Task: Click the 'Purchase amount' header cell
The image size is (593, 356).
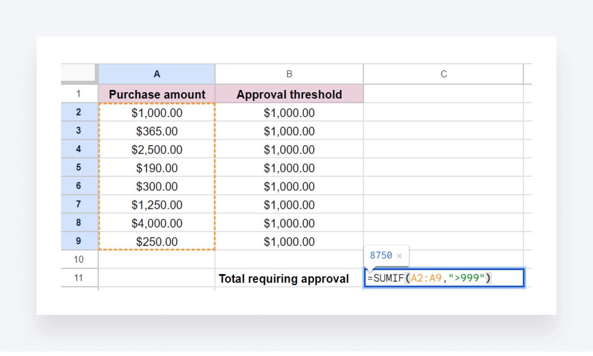Action: pos(157,94)
